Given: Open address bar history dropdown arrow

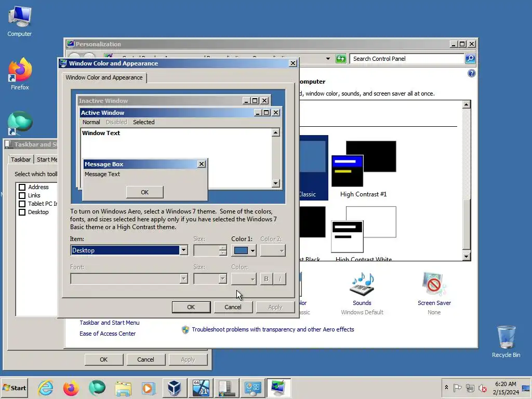Looking at the screenshot, I should pyautogui.click(x=328, y=59).
